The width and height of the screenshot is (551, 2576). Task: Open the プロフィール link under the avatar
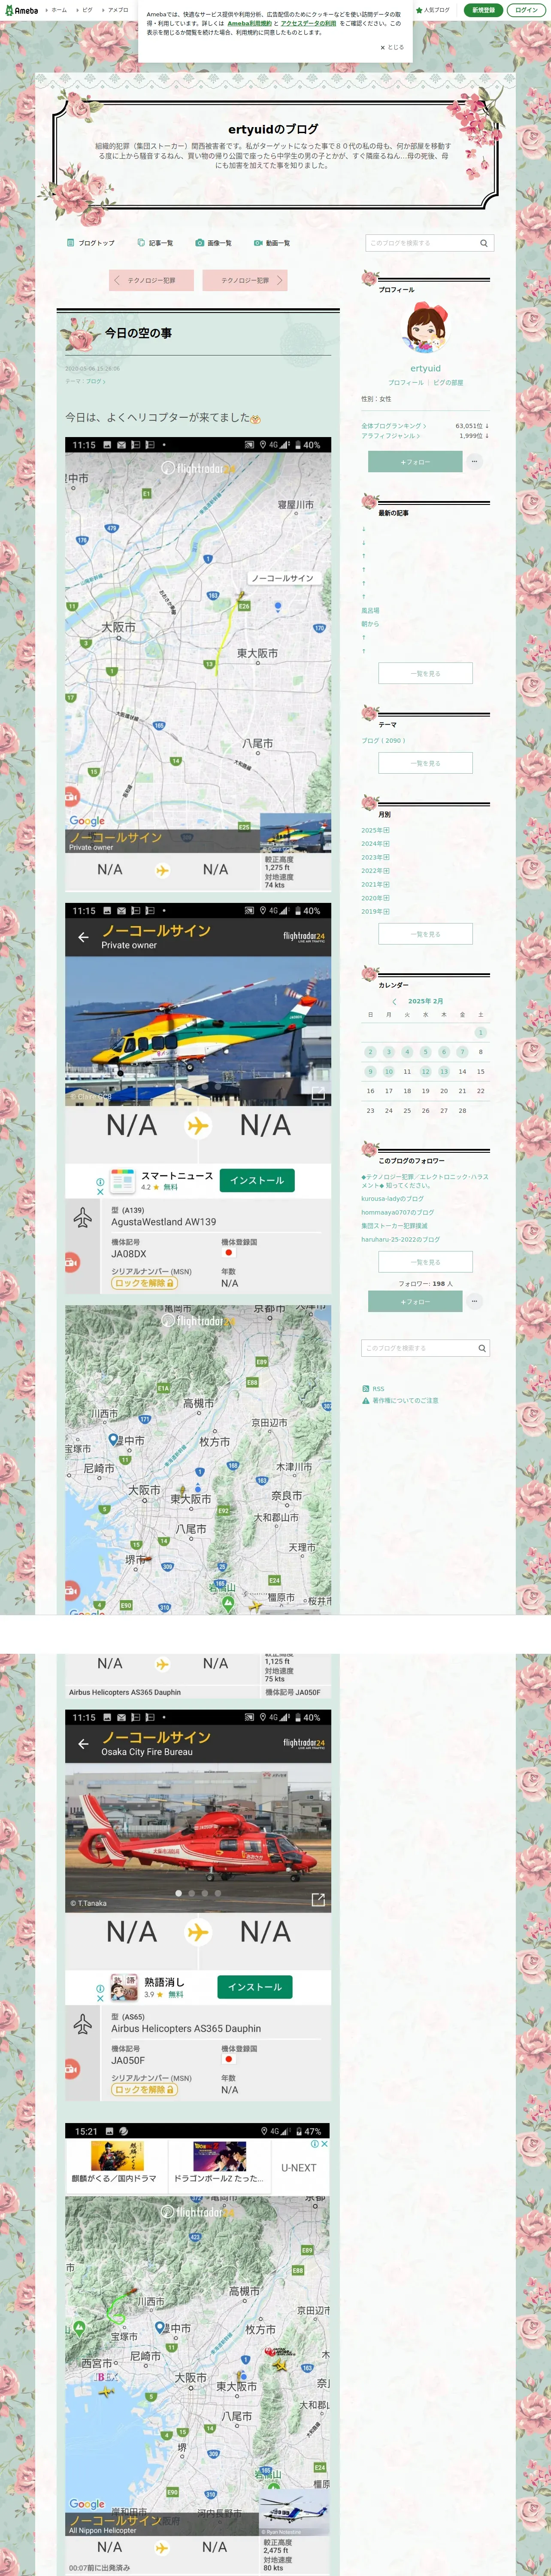point(405,383)
